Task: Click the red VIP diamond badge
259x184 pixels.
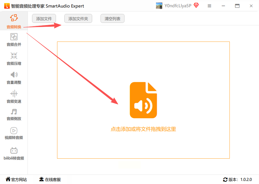Action: (x=196, y=6)
